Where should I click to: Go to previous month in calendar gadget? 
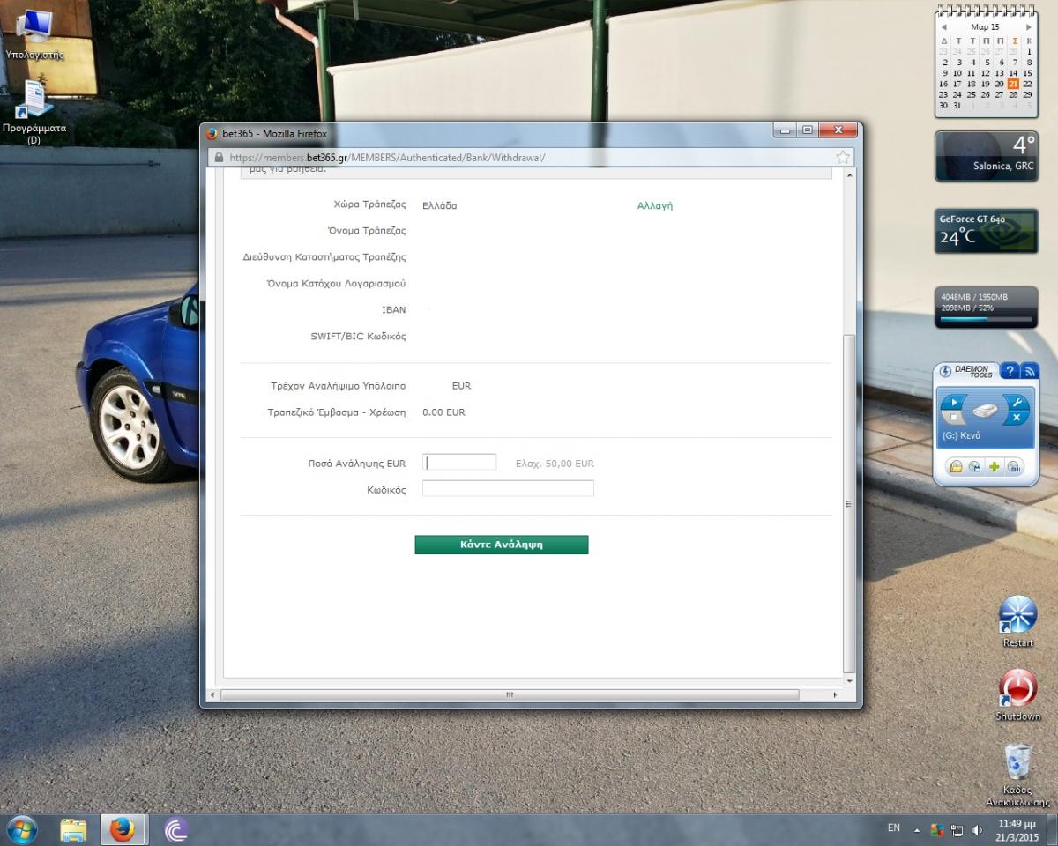point(944,27)
